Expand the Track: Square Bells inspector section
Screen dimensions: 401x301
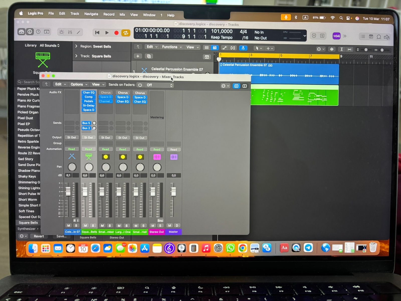76,56
